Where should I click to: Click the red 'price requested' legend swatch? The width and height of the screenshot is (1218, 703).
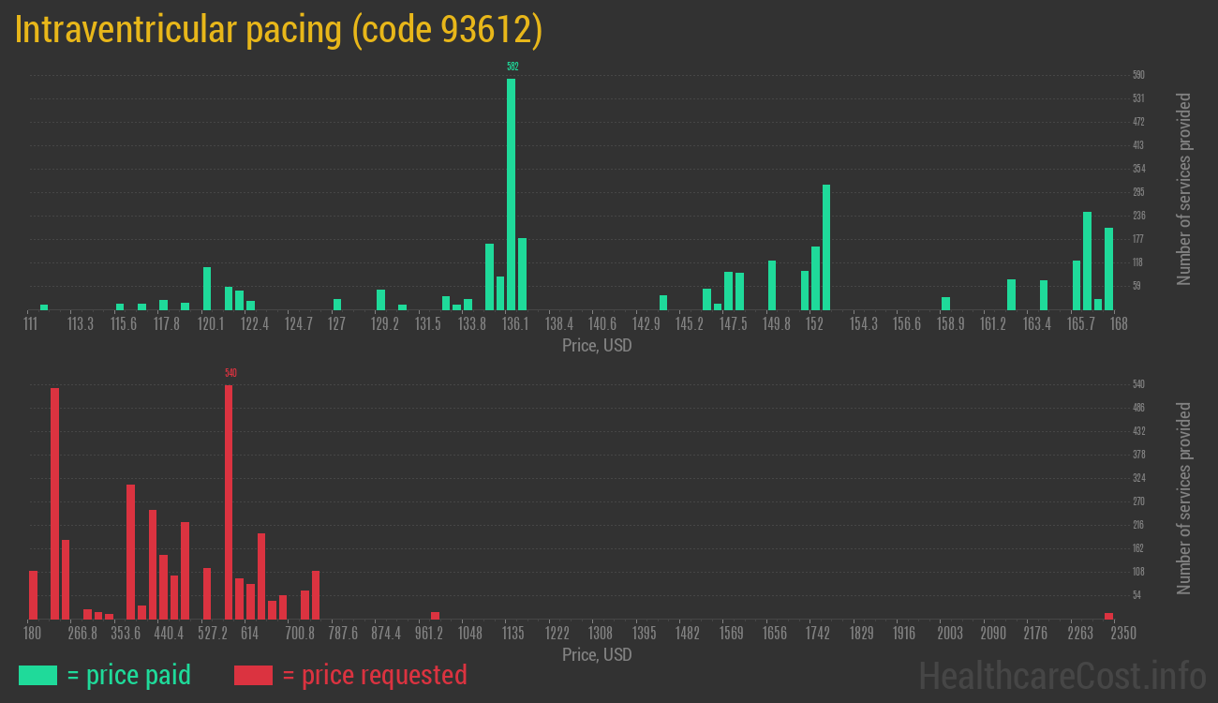(x=253, y=675)
